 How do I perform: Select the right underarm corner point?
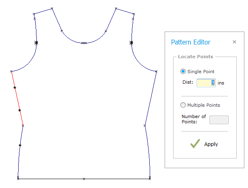coord(156,72)
